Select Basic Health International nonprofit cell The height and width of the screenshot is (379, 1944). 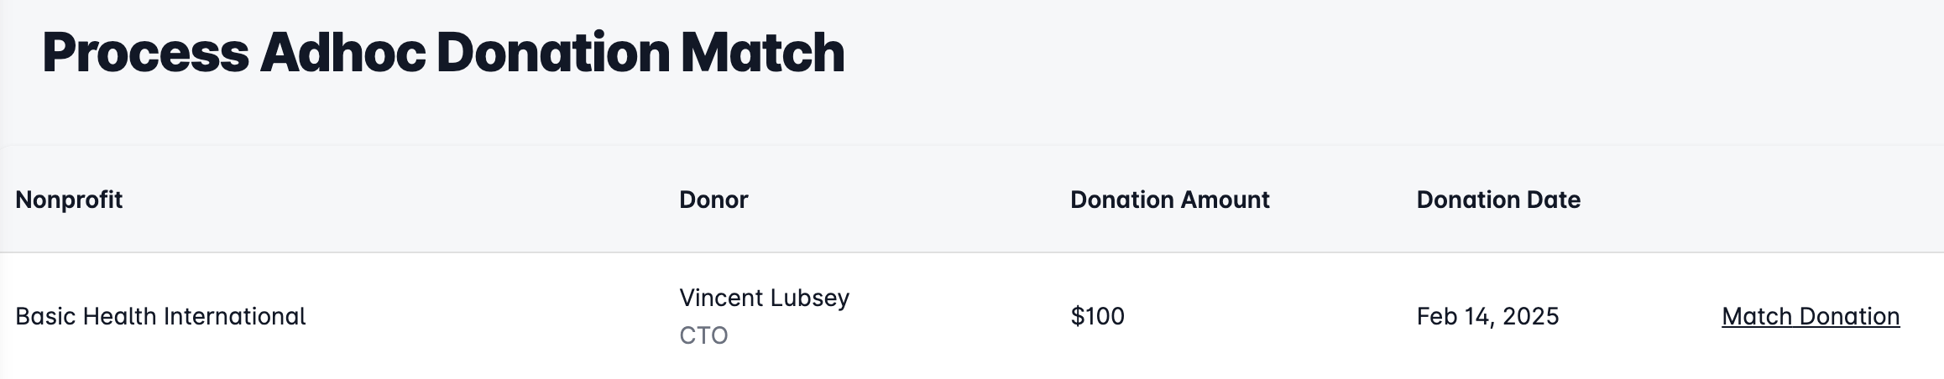(160, 316)
